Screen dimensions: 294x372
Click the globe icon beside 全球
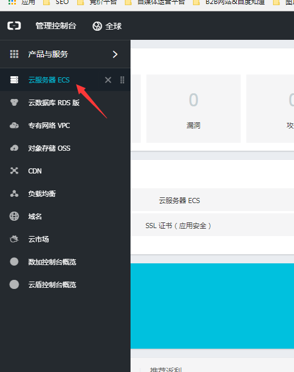pyautogui.click(x=97, y=26)
